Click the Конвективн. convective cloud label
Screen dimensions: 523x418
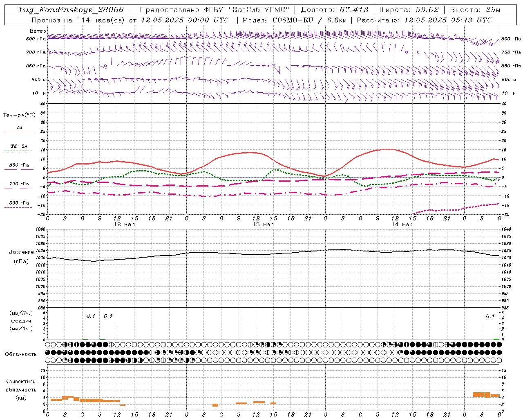point(21,382)
